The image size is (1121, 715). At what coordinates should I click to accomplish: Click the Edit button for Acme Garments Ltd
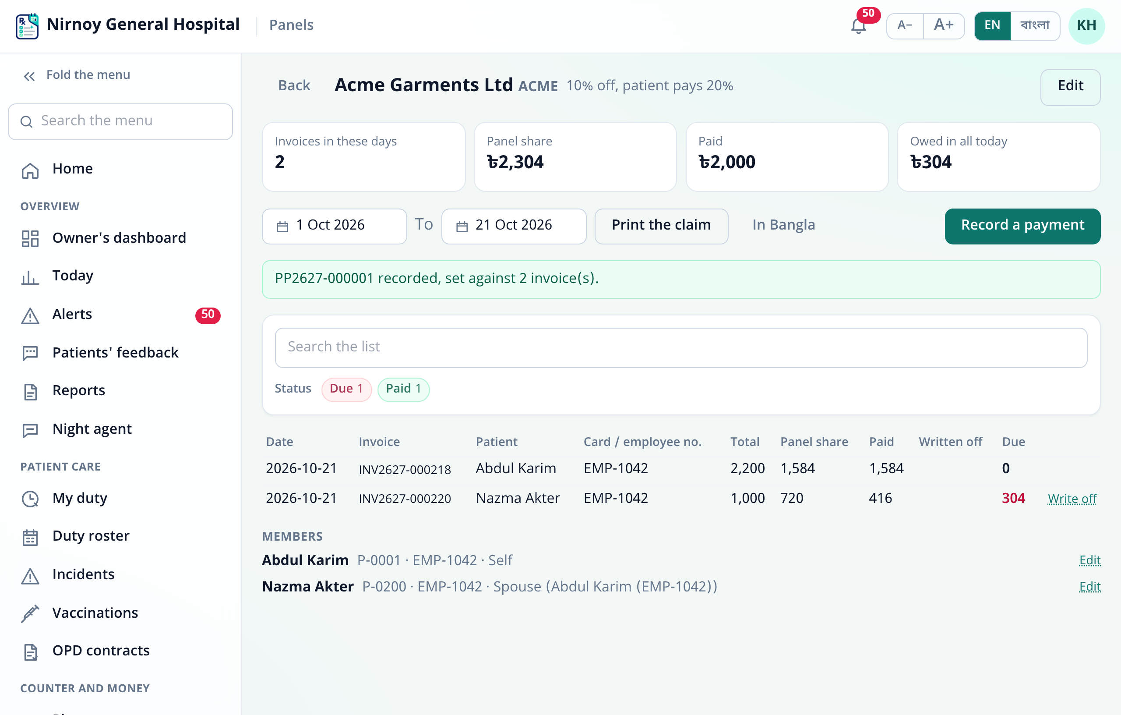pyautogui.click(x=1070, y=87)
